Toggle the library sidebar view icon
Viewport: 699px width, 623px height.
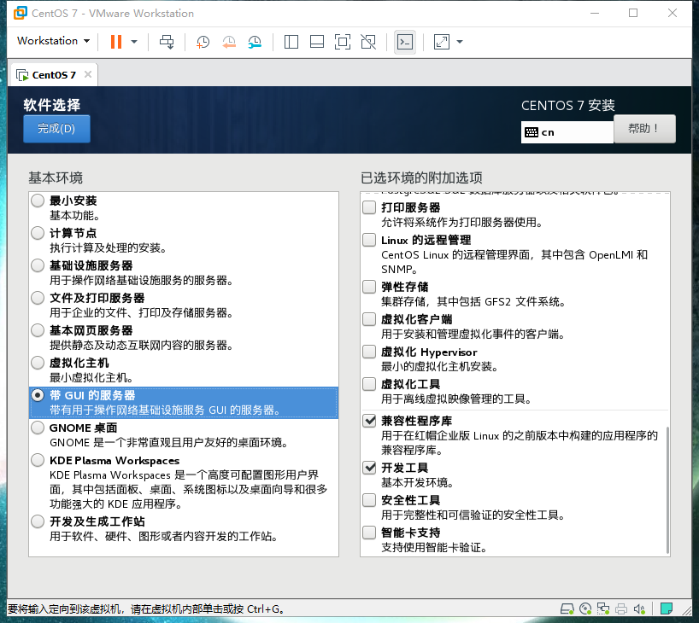pyautogui.click(x=291, y=42)
